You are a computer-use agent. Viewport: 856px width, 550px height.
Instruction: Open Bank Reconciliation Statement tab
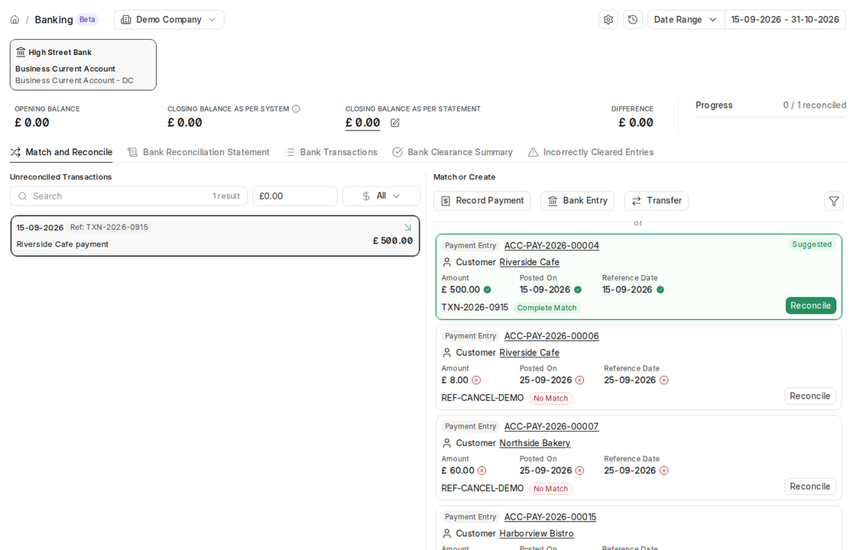click(x=199, y=152)
